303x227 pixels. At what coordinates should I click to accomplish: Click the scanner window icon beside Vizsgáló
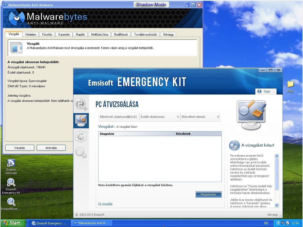pyautogui.click(x=16, y=48)
